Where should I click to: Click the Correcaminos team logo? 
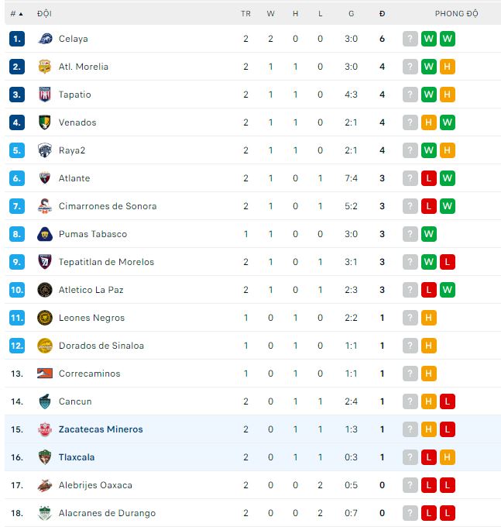coord(45,374)
